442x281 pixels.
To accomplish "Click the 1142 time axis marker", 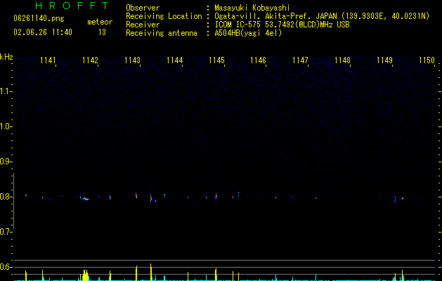I will (90, 60).
